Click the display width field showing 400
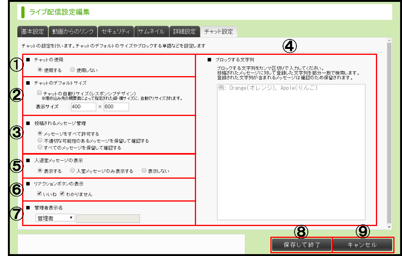Screen dimensions: 402x256 click(83, 107)
